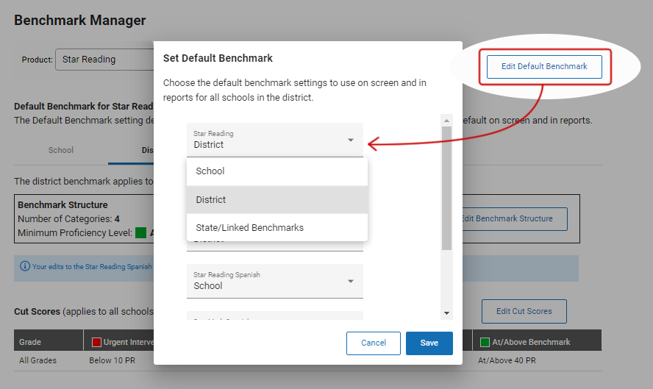653x389 pixels.
Task: Open Edit Cut Scores
Action: point(524,311)
